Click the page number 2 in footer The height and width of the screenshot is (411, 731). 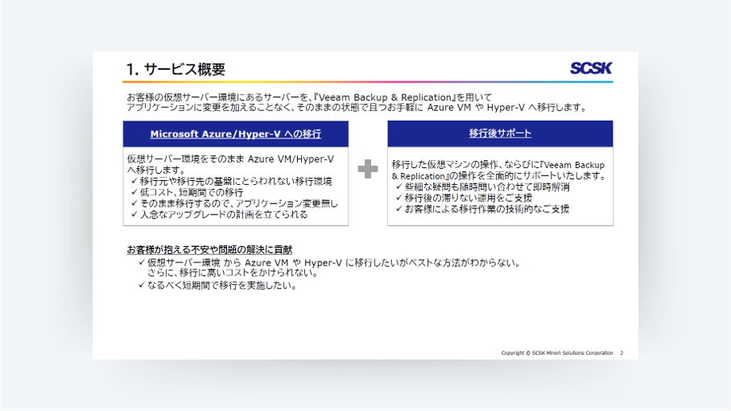coord(622,353)
